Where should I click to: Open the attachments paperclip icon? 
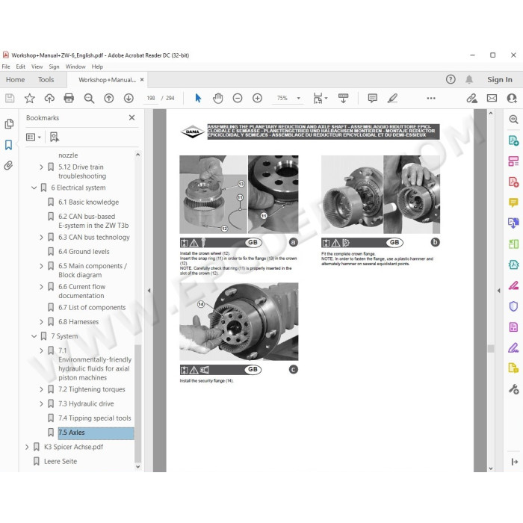click(x=9, y=165)
